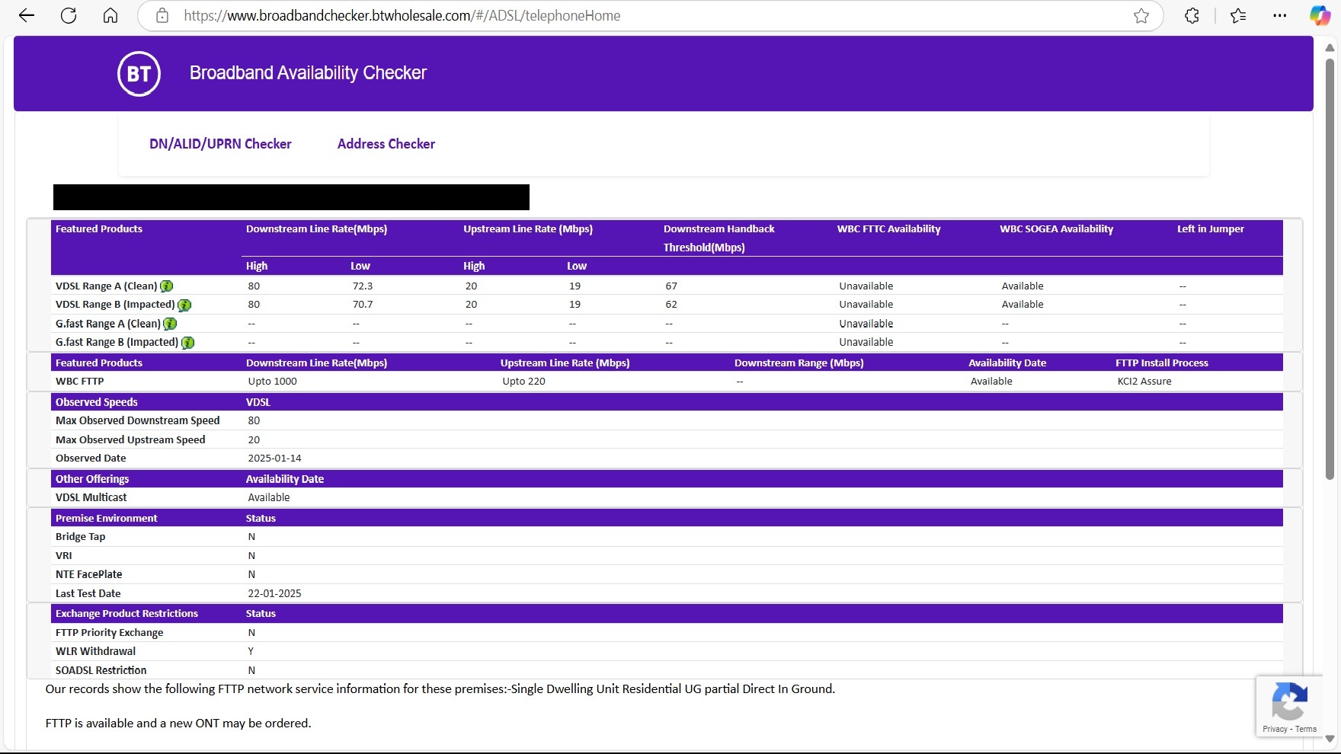Open the reCAPTCHA Terms link

[1308, 729]
